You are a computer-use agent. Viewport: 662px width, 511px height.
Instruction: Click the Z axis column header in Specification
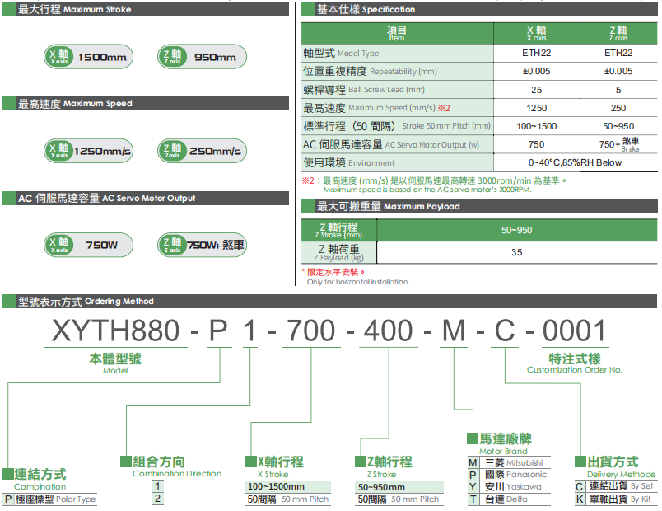point(618,33)
